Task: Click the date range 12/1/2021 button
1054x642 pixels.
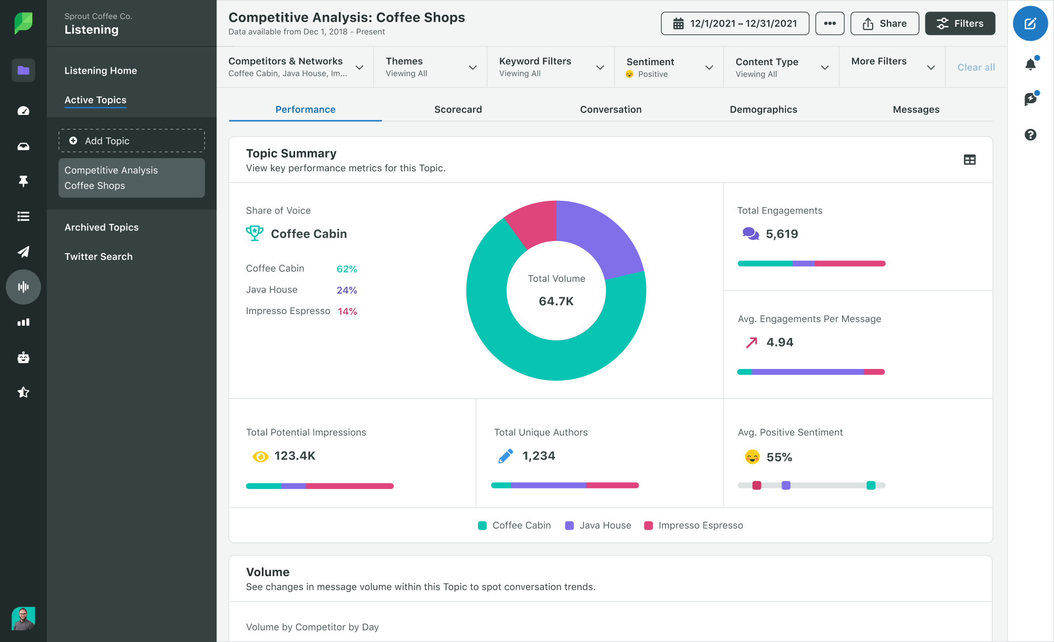Action: [x=734, y=23]
